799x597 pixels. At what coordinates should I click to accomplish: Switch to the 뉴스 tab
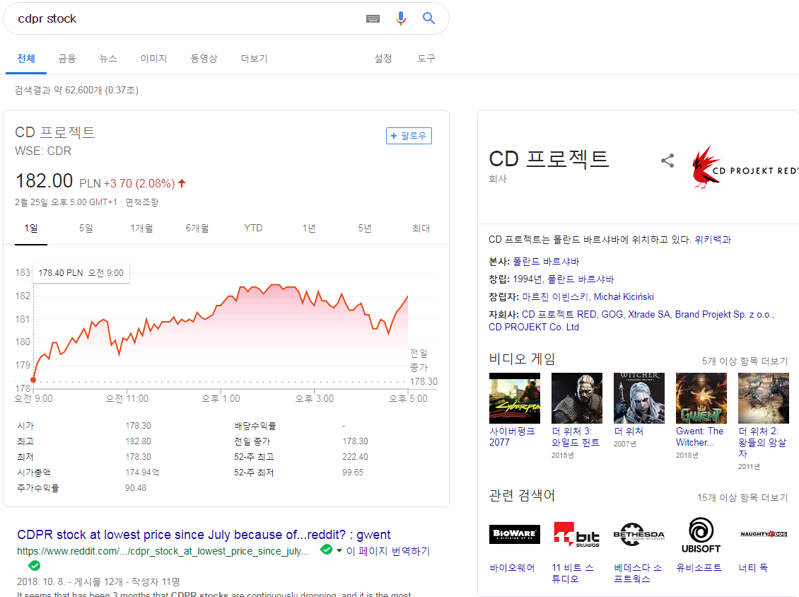coord(107,59)
